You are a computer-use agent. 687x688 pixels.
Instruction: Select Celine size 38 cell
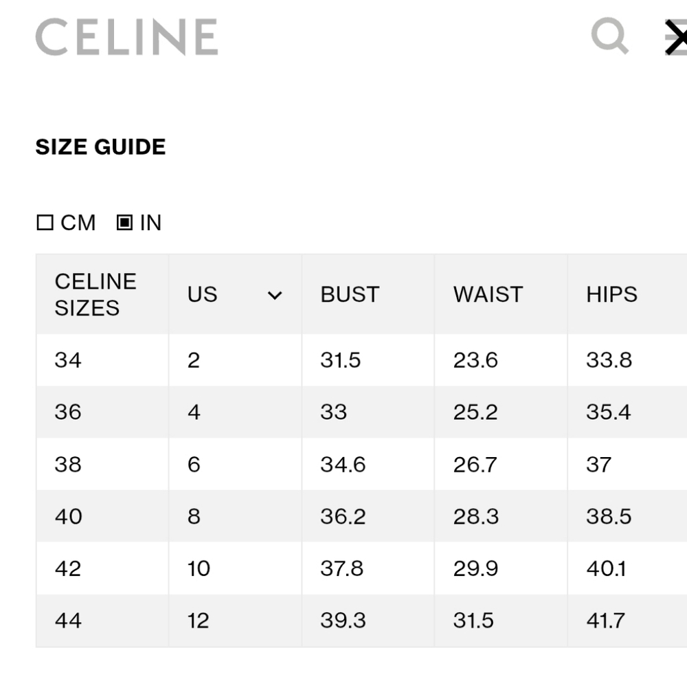point(102,464)
